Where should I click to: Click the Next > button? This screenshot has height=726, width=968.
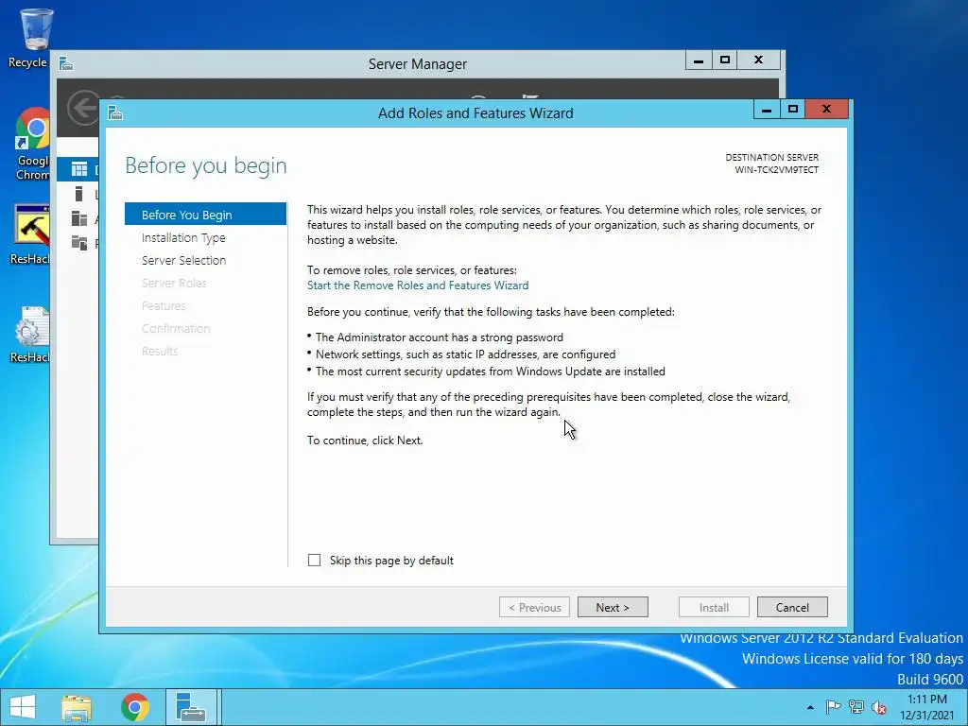[613, 607]
